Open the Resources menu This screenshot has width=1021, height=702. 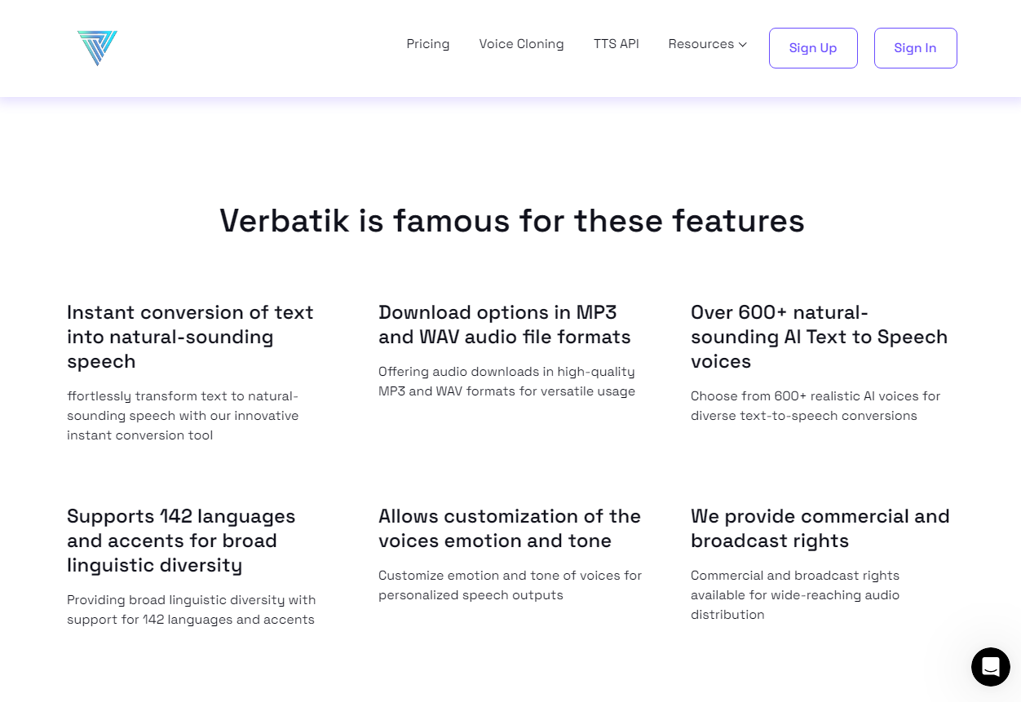tap(707, 44)
